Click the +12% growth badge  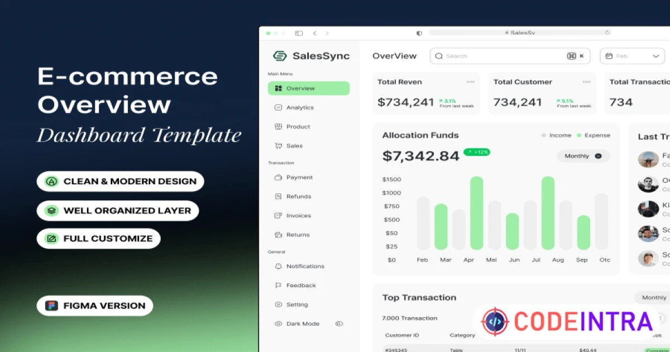[x=477, y=152]
